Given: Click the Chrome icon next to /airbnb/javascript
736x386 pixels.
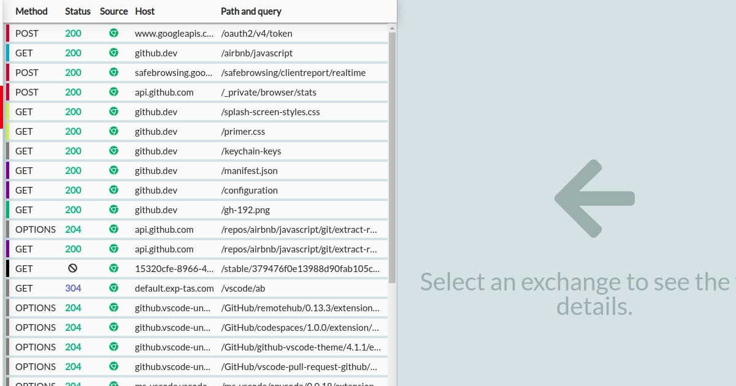Looking at the screenshot, I should 113,53.
